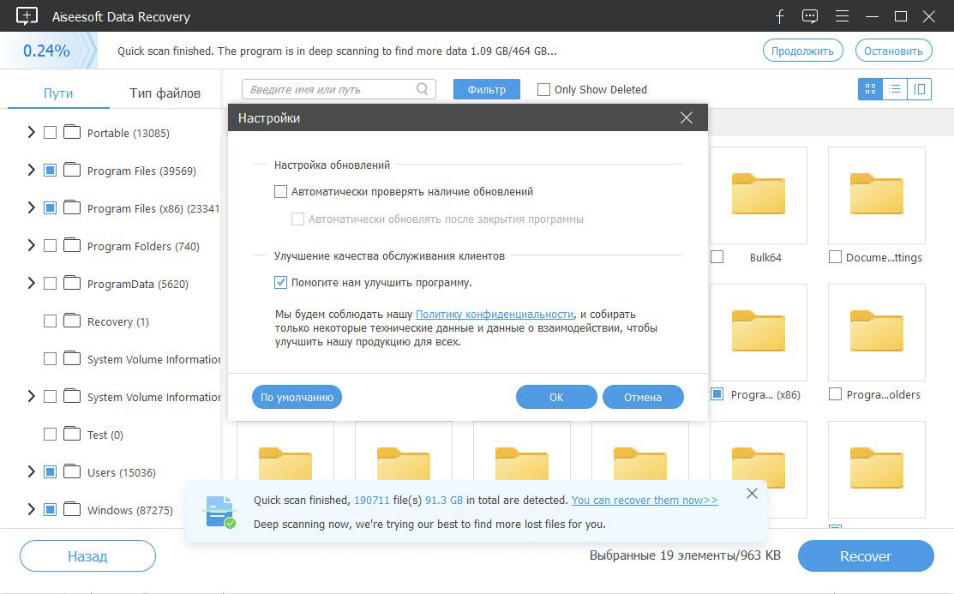
Task: Switch to content preview pane view
Action: point(920,89)
